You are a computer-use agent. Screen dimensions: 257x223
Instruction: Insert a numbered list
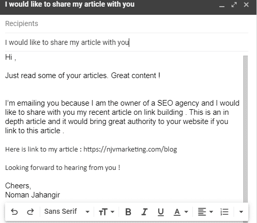pos(224,212)
